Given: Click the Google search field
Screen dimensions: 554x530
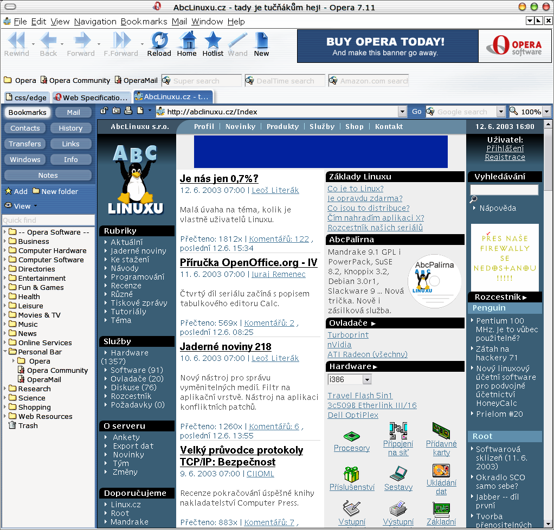Looking at the screenshot, I should [465, 112].
